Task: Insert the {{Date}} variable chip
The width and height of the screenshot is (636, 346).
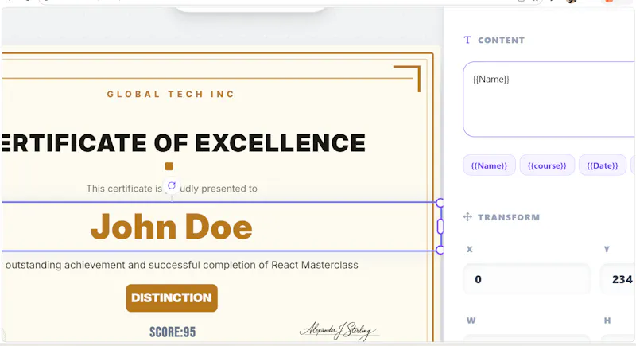Action: 603,165
